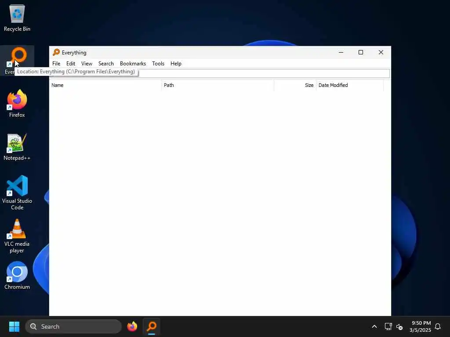
Task: Select the Notepad++ desktop shortcut
Action: (17, 147)
